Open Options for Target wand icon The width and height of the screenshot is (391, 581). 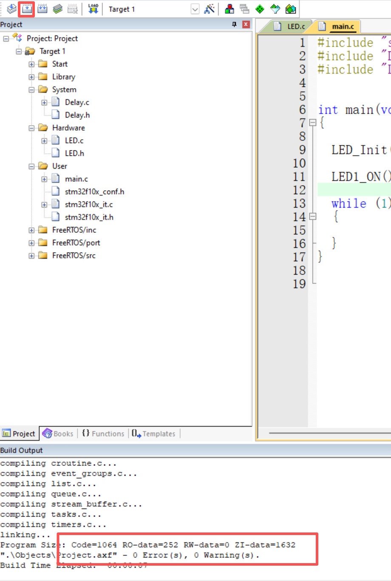(209, 9)
